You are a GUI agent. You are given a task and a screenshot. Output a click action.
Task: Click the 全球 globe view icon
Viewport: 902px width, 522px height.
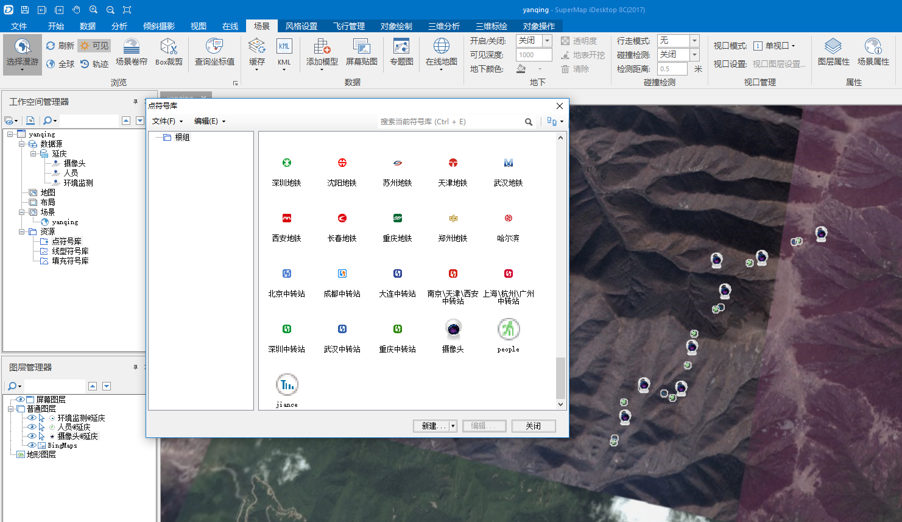51,64
